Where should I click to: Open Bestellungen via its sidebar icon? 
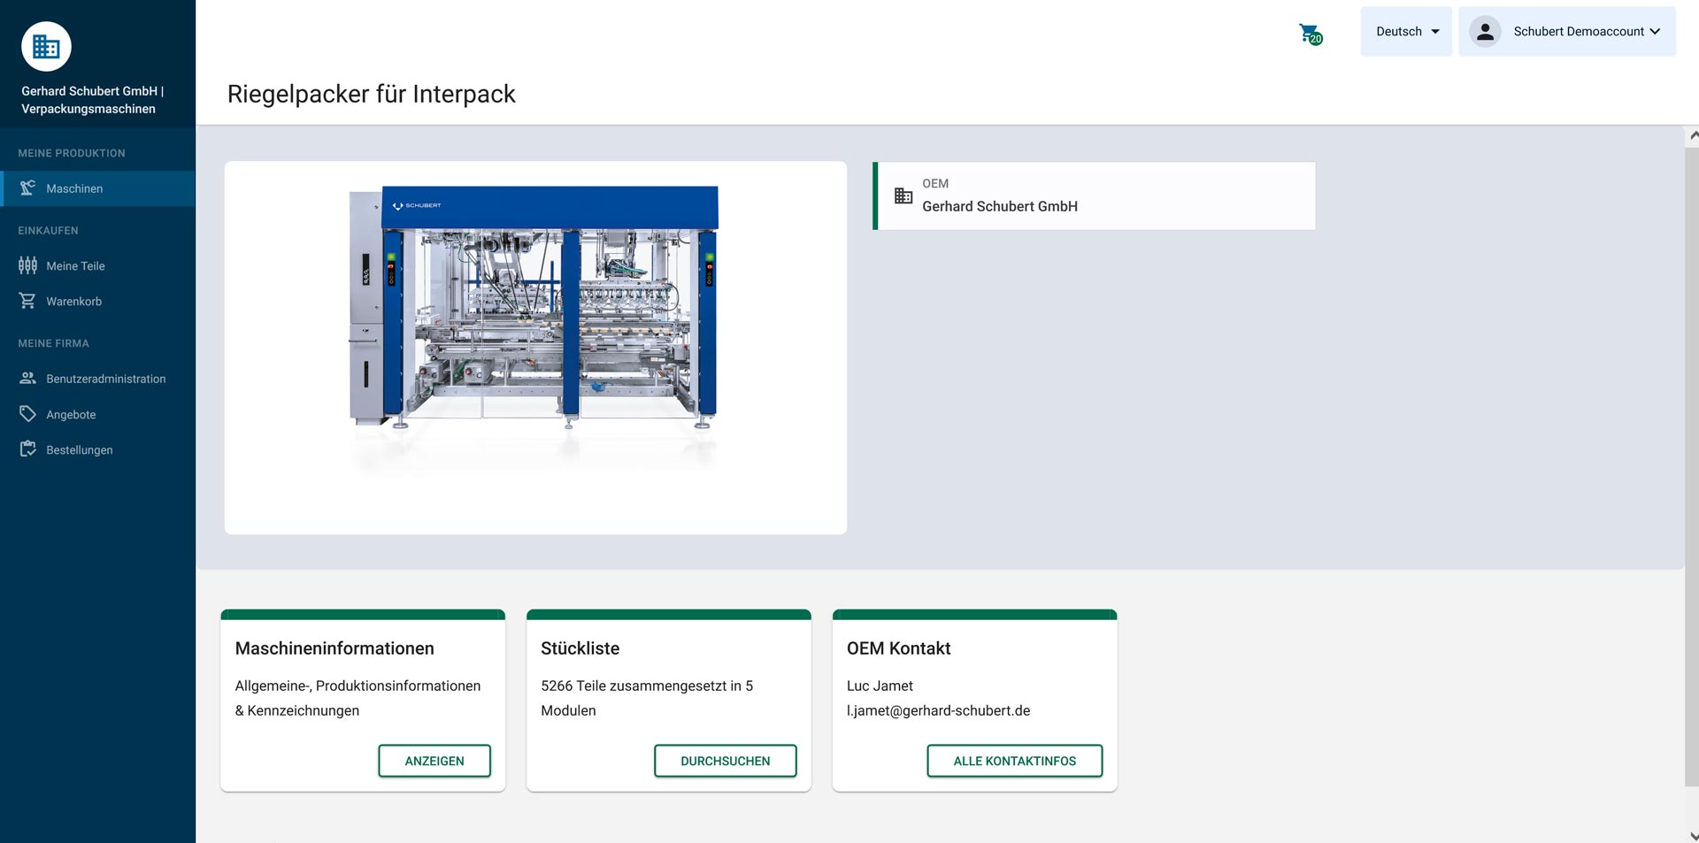pos(27,448)
